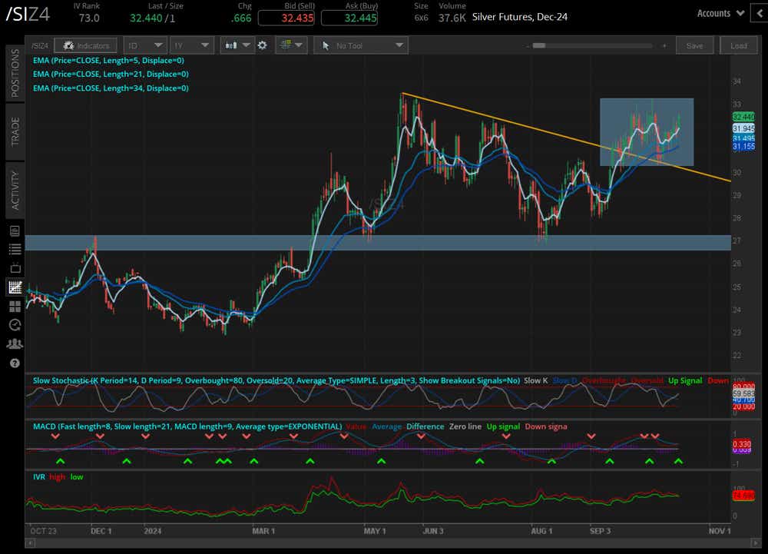The height and width of the screenshot is (554, 768).
Task: Click the cursor icon beside No Tool
Action: (x=326, y=45)
